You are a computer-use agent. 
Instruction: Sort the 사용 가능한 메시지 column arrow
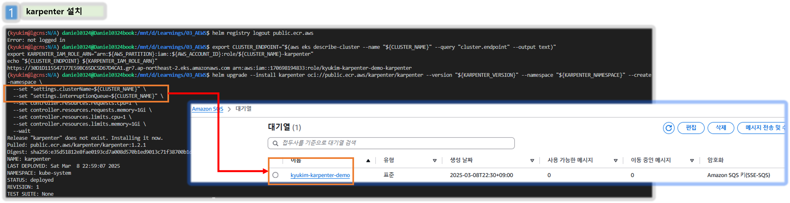coord(615,161)
